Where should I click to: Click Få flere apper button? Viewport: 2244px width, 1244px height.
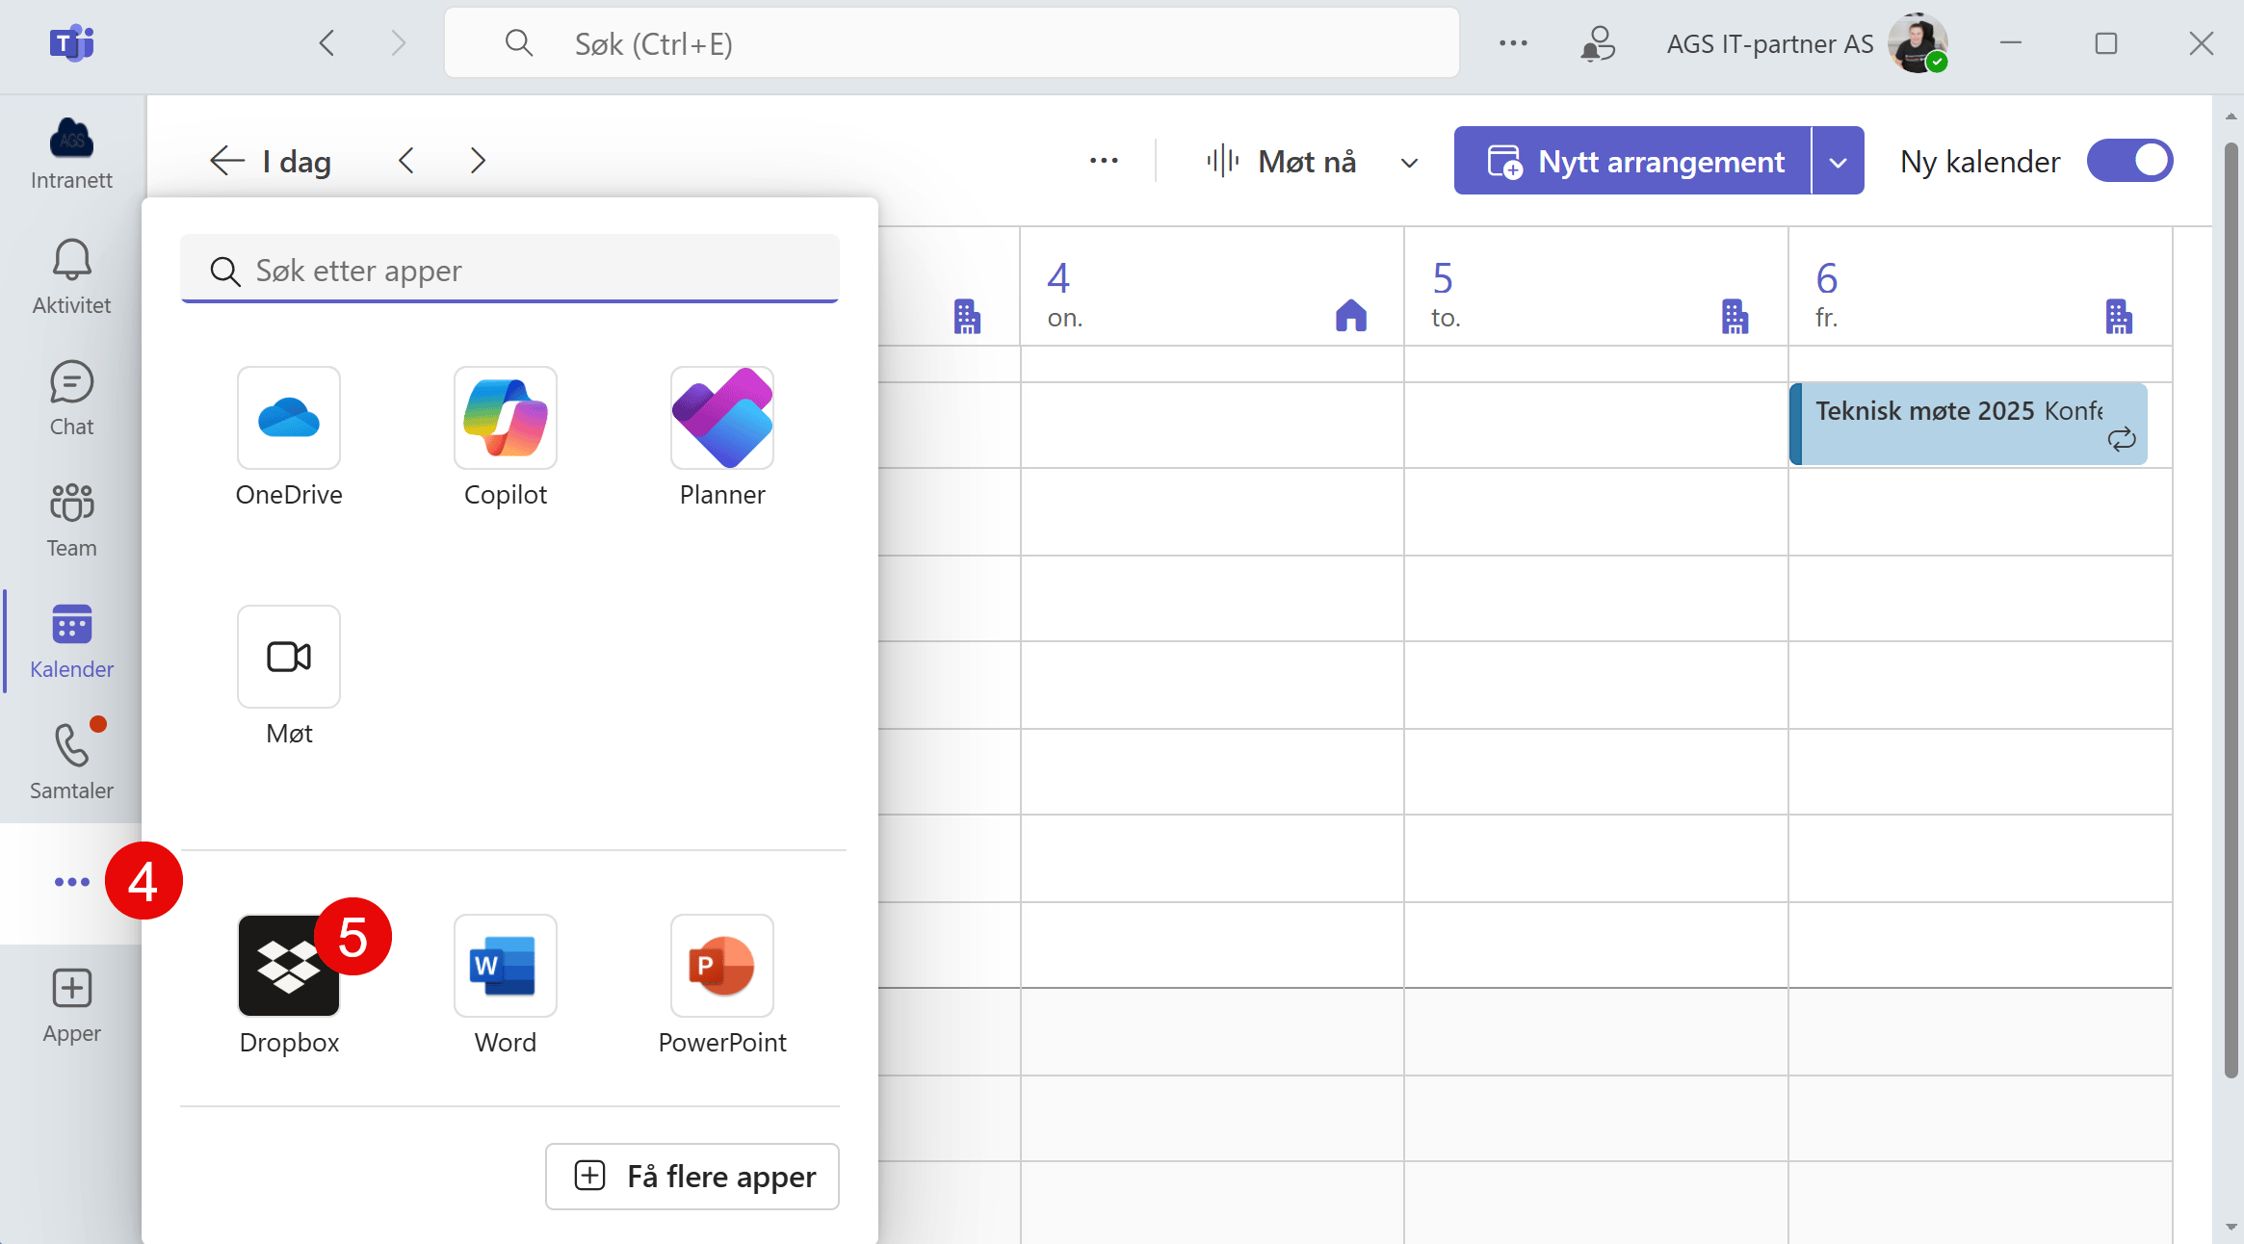pyautogui.click(x=692, y=1177)
